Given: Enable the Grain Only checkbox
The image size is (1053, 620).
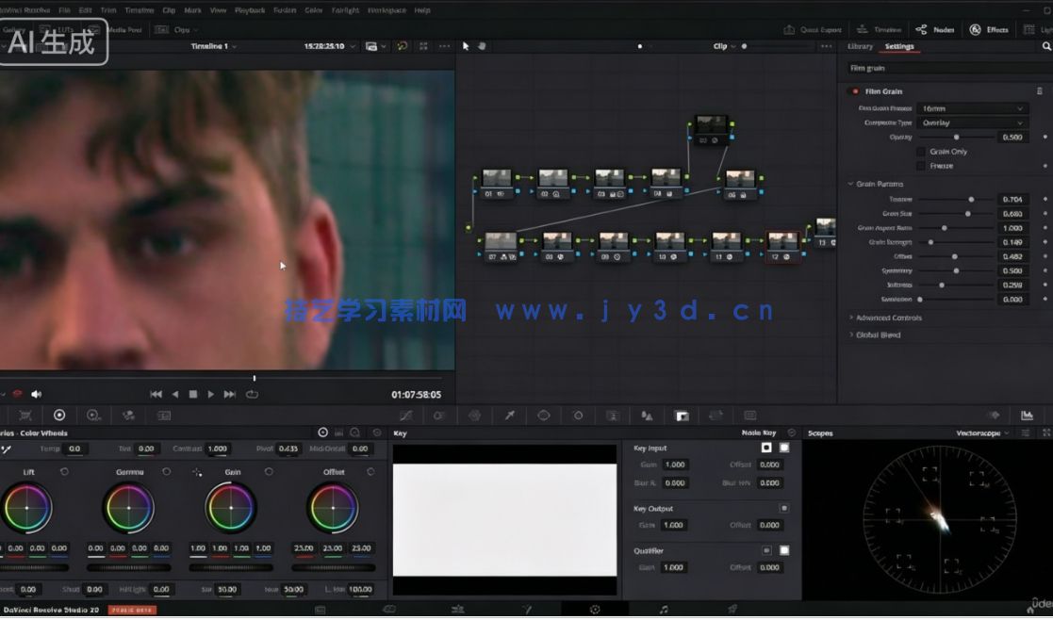Looking at the screenshot, I should [921, 152].
